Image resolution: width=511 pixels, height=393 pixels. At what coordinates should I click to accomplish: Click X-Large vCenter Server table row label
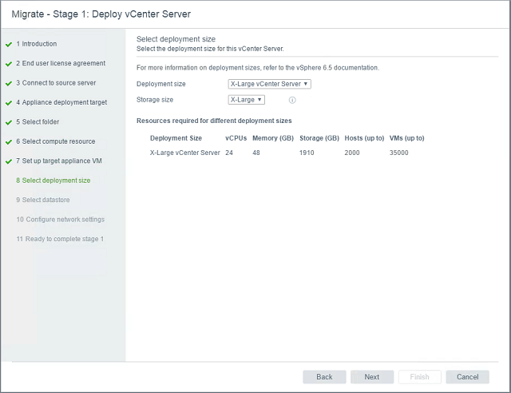184,153
